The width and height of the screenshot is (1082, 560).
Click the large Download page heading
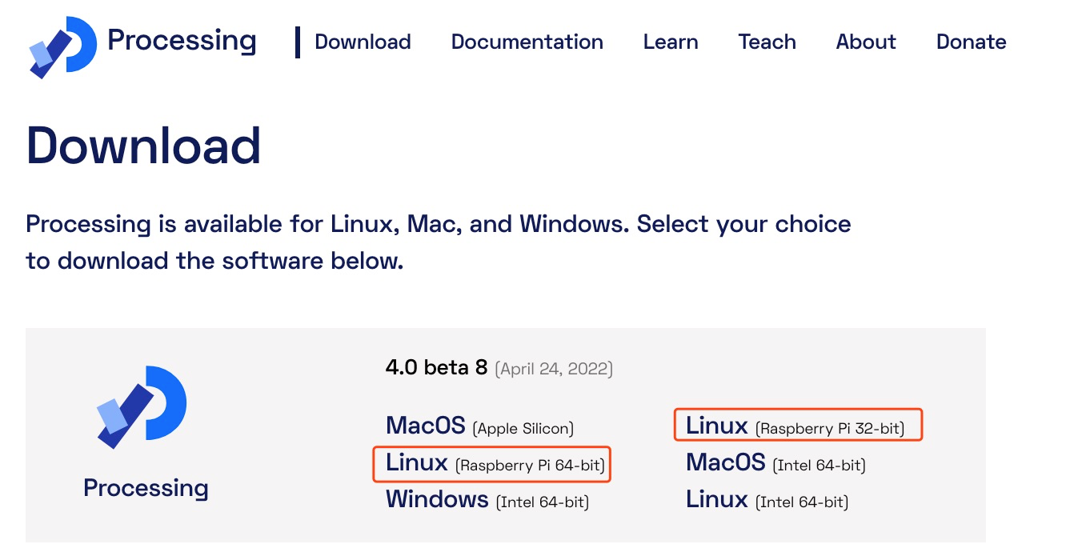144,146
